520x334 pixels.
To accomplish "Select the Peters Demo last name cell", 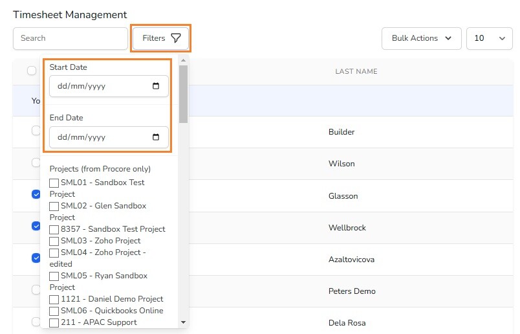I will (352, 291).
